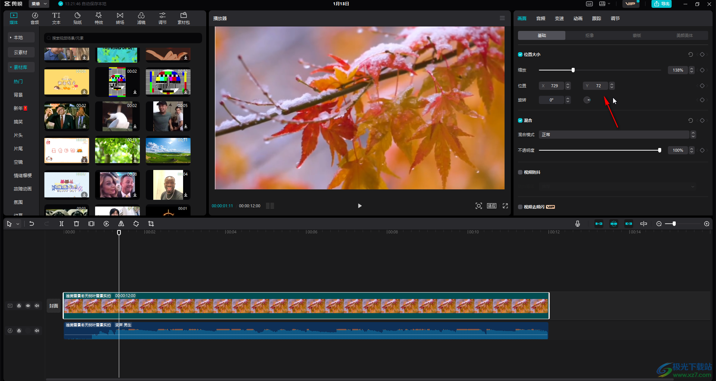Switch to the 变速 speed tab
The width and height of the screenshot is (716, 381).
[x=559, y=18]
